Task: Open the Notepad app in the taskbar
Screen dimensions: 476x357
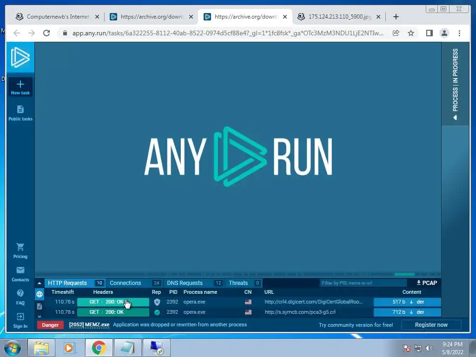Action: click(127, 348)
